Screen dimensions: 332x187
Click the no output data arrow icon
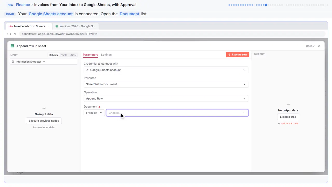coord(288,104)
